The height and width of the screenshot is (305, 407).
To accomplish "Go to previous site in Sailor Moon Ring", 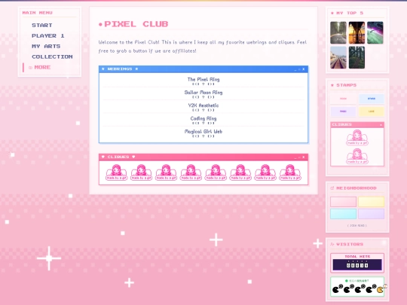I will (x=196, y=97).
